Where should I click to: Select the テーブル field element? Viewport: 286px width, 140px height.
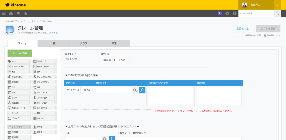44,118
